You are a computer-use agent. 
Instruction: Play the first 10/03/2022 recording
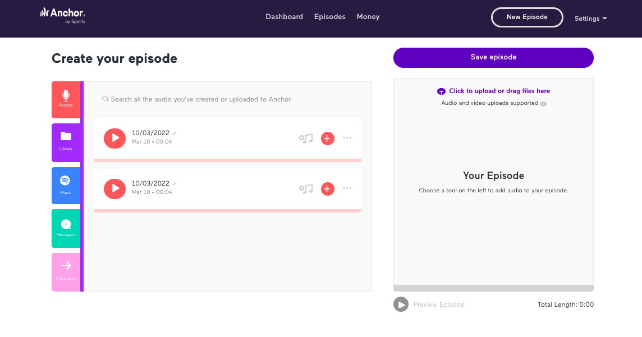pyautogui.click(x=115, y=138)
